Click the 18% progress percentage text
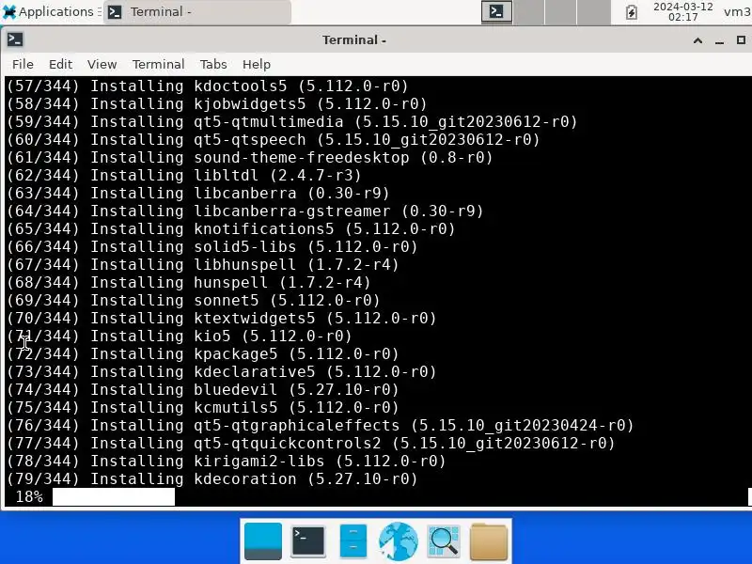The image size is (752, 564). (29, 497)
